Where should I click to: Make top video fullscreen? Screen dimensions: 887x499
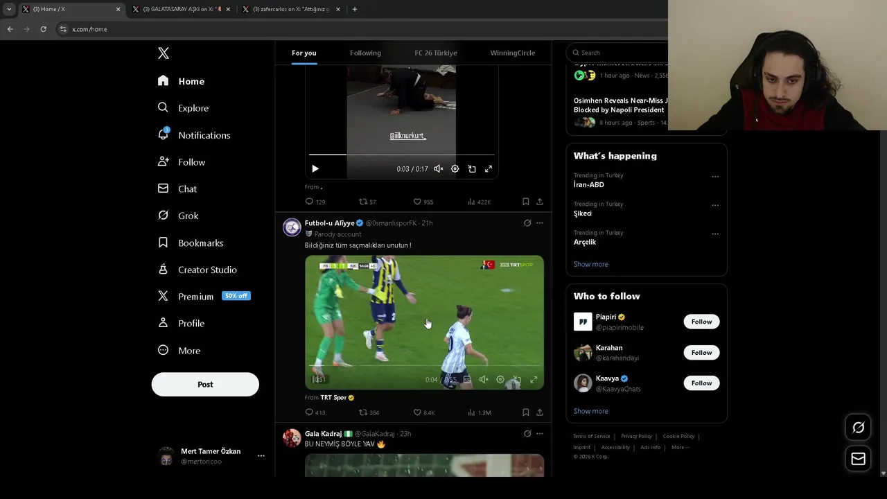[489, 168]
